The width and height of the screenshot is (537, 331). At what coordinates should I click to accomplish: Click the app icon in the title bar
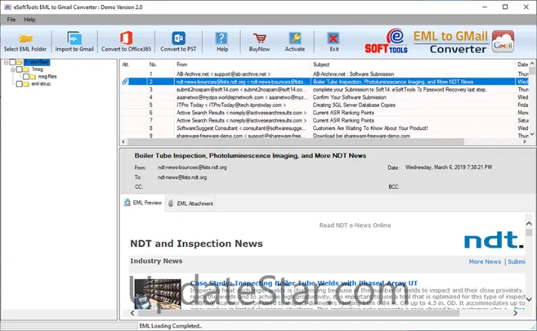point(8,7)
